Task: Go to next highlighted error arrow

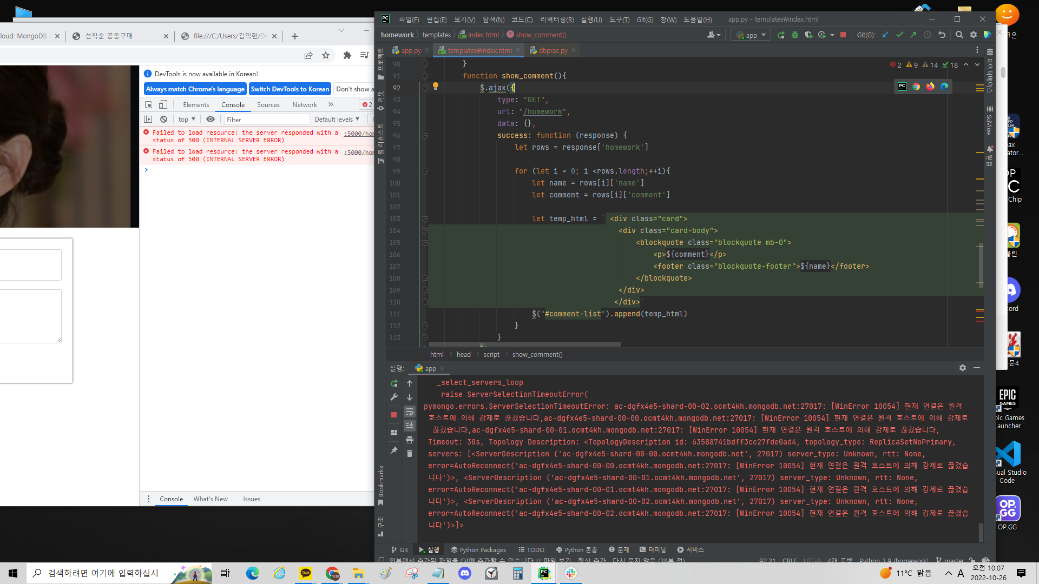Action: pos(977,65)
